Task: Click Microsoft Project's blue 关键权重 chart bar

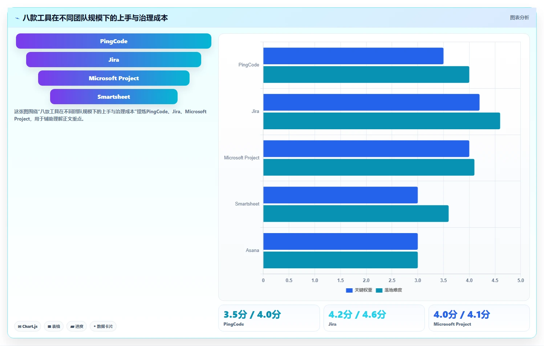Action: pos(366,149)
